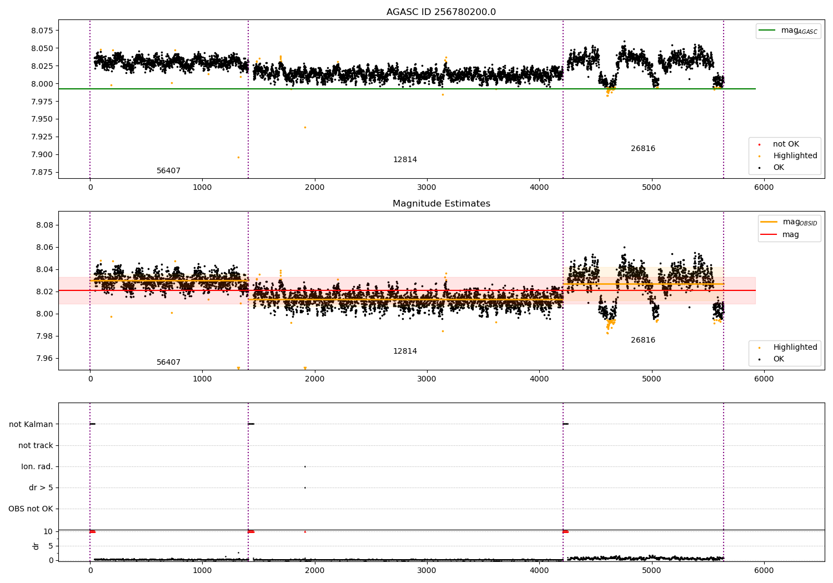Click the "not track" row label
The width and height of the screenshot is (833, 583).
(x=36, y=446)
